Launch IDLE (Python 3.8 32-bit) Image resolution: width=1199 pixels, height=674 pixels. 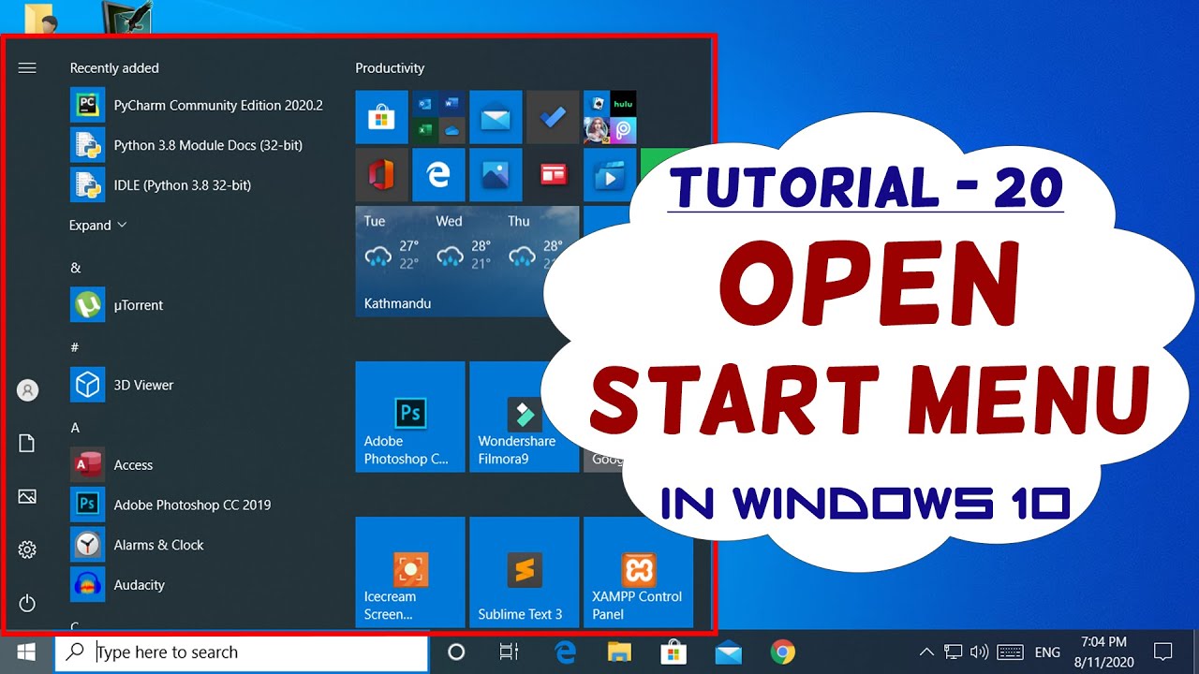(x=161, y=184)
